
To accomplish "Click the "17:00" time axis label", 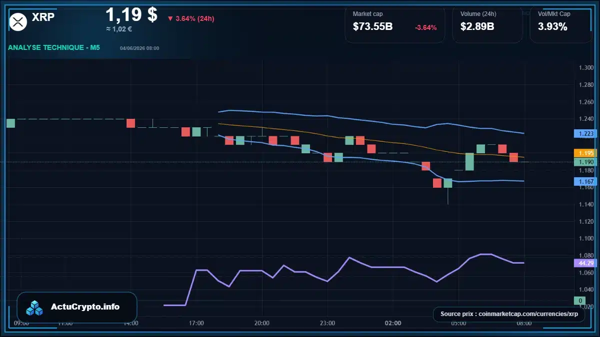I will 196,324.
